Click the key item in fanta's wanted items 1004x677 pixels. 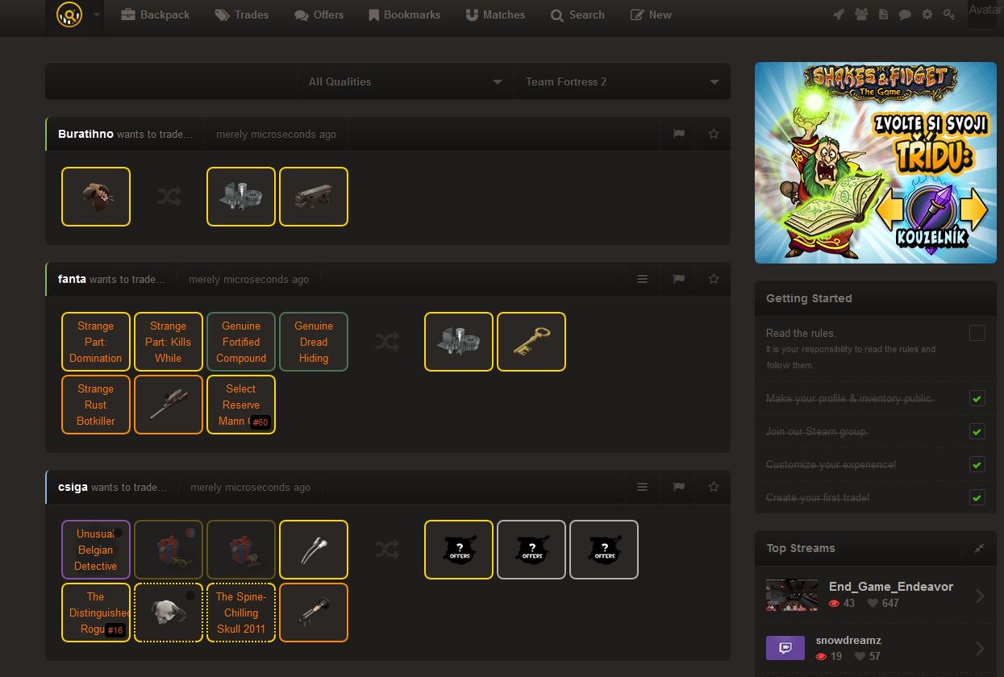click(531, 342)
